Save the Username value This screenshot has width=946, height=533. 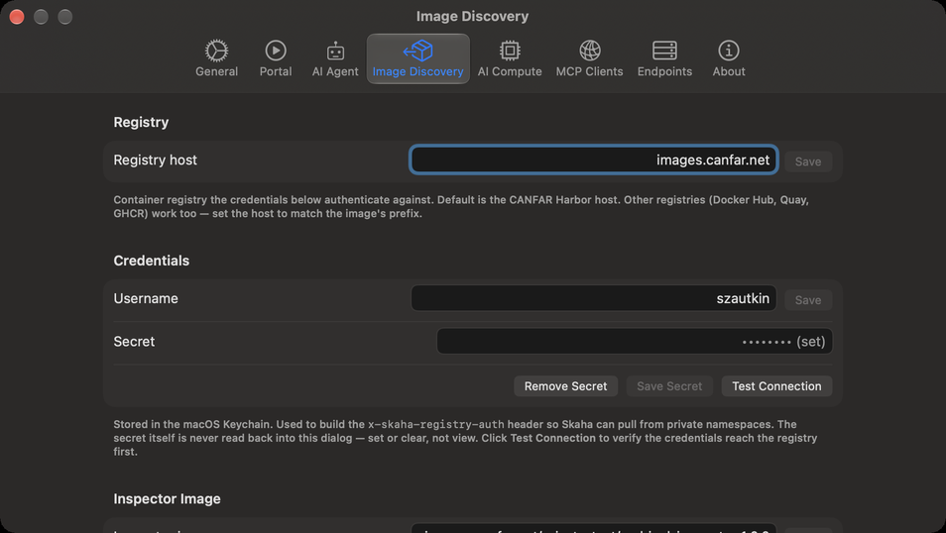click(808, 300)
